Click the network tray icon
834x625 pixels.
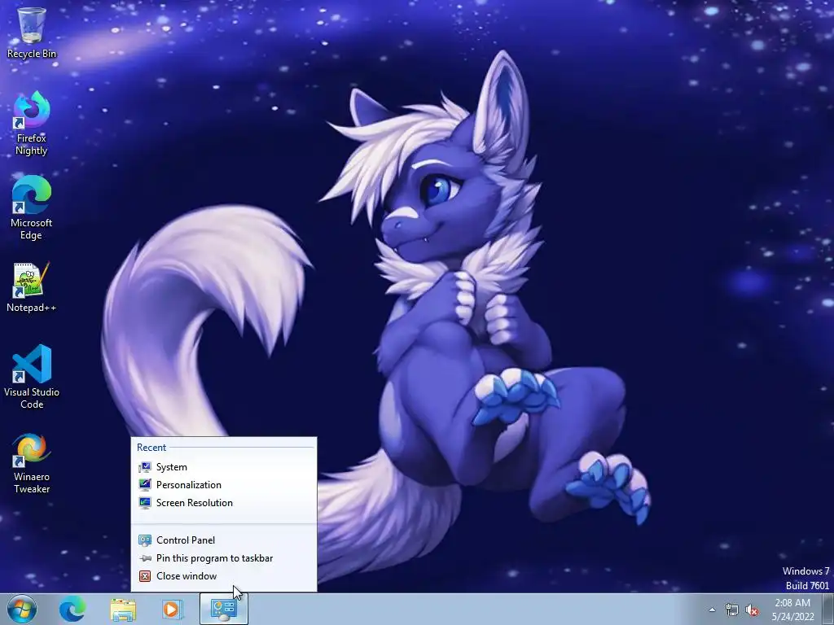732,610
